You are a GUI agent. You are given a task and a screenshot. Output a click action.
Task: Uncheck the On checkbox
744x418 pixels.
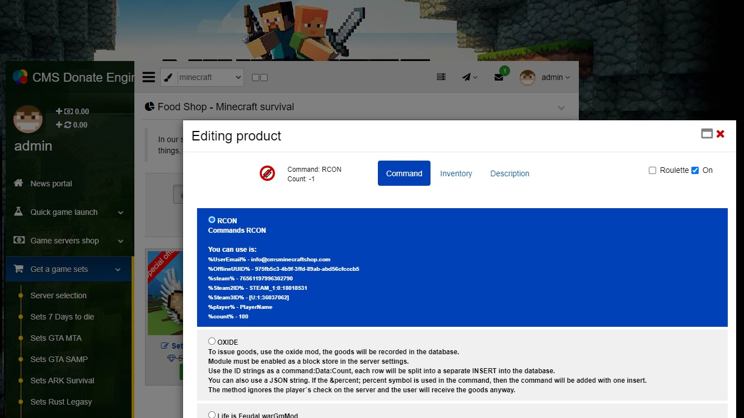pyautogui.click(x=695, y=170)
